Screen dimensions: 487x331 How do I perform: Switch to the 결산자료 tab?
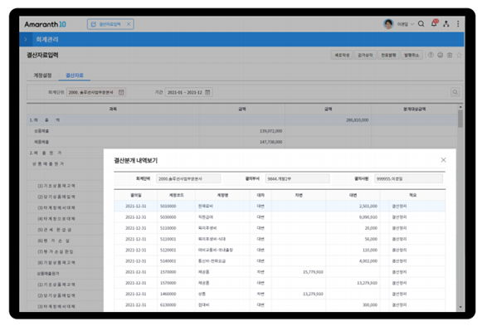point(75,75)
